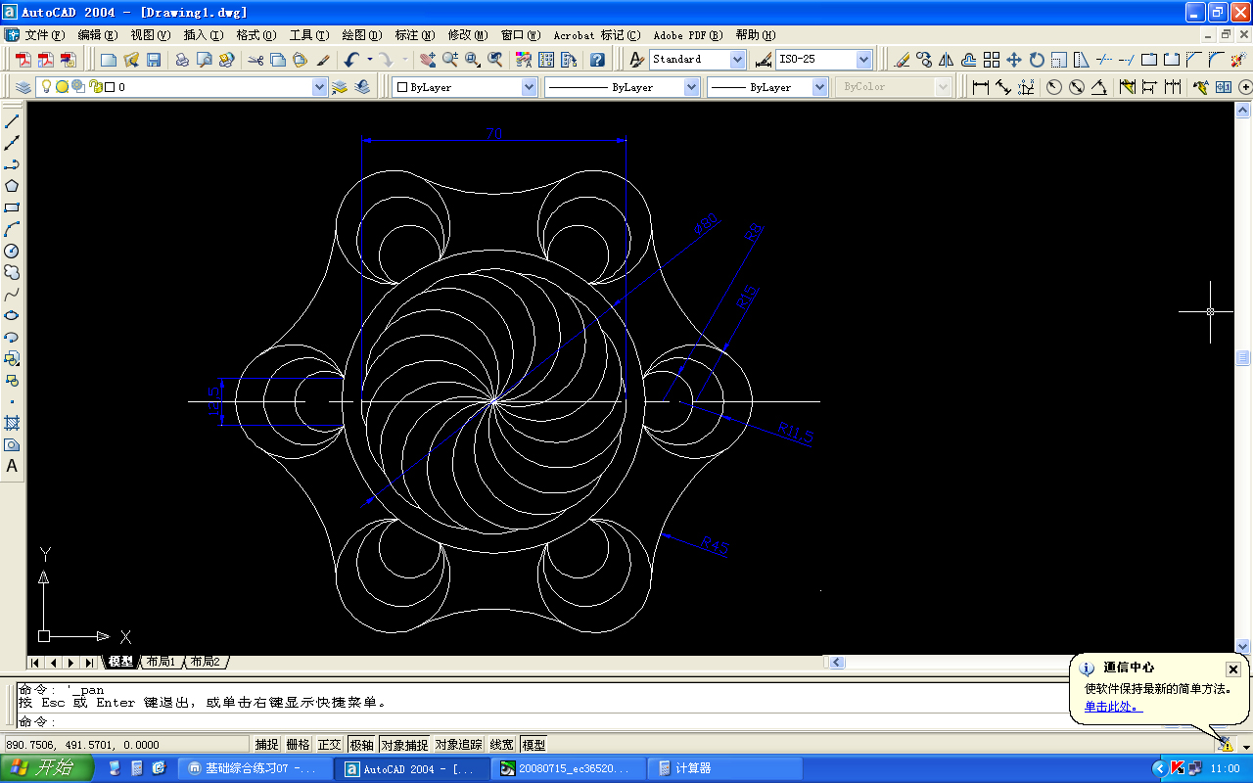Click the Linear Dimension tool
This screenshot has height=783, width=1253.
pos(981,87)
